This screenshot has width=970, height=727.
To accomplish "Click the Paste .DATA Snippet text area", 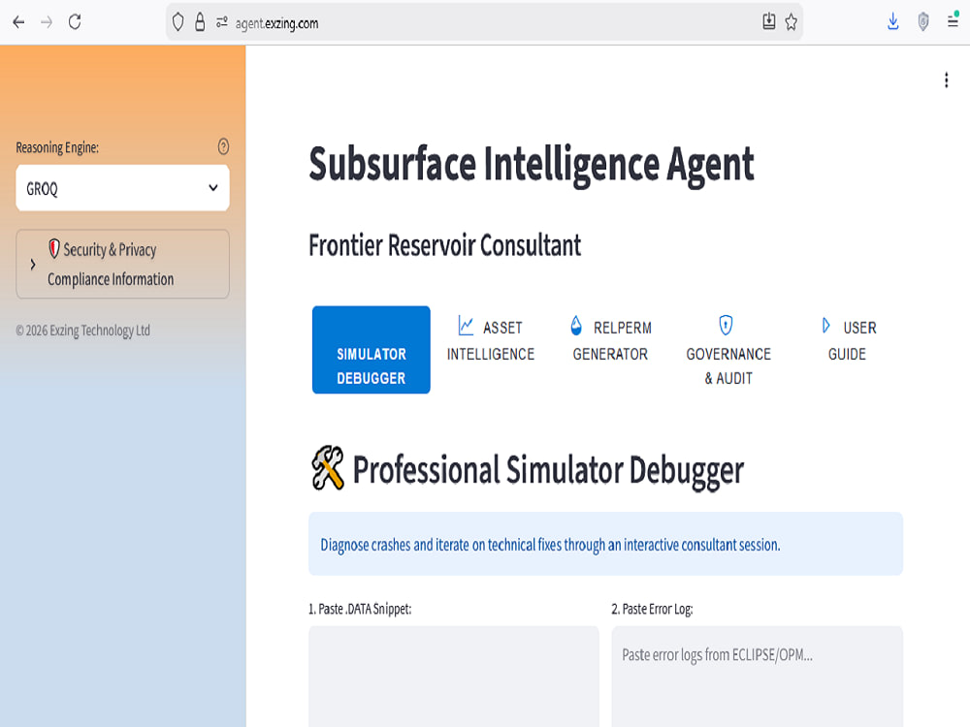I will click(x=454, y=677).
